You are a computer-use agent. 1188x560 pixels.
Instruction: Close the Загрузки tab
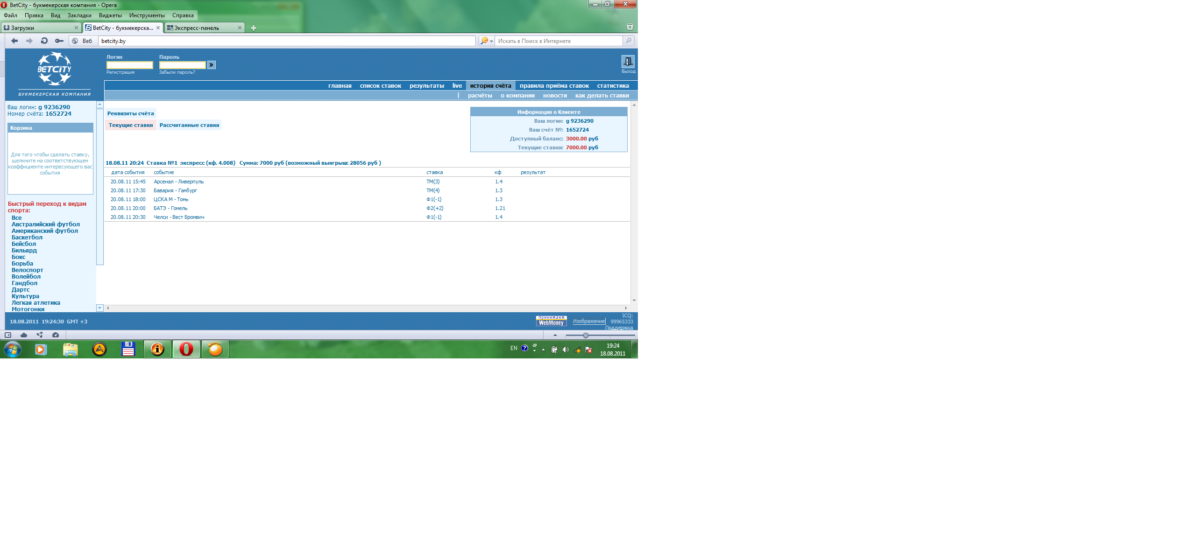coord(76,28)
